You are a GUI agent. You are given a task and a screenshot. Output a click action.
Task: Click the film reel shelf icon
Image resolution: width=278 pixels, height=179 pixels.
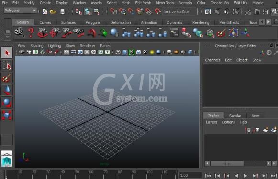tap(19, 32)
